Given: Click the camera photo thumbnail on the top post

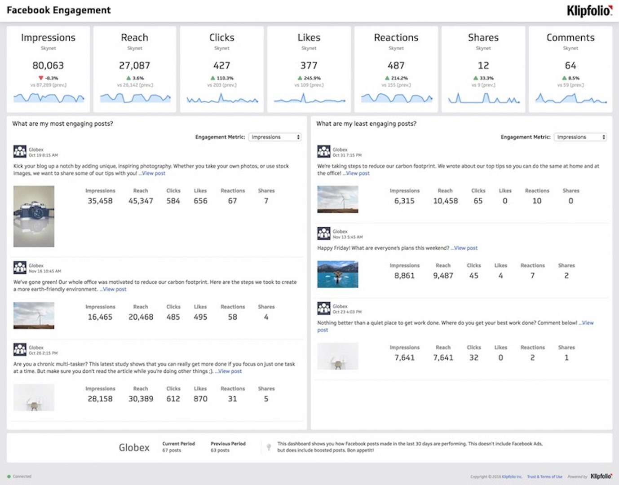Looking at the screenshot, I should pyautogui.click(x=34, y=216).
